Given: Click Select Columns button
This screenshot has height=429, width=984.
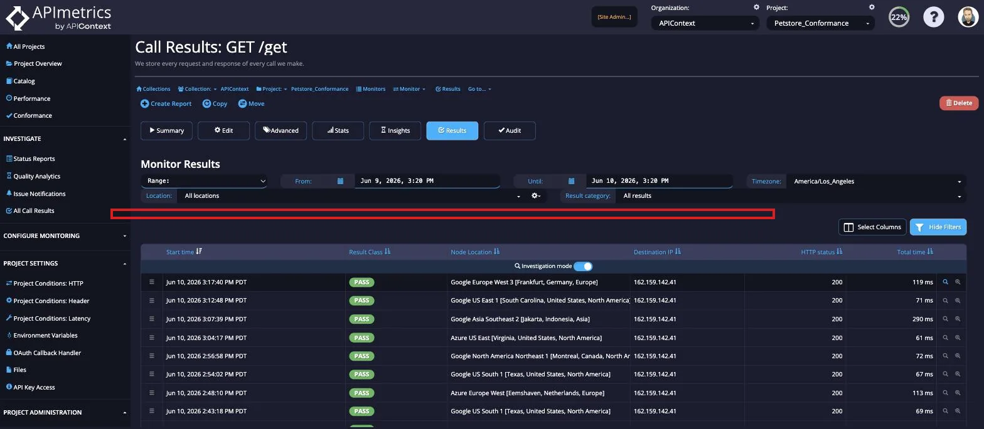Looking at the screenshot, I should point(873,227).
